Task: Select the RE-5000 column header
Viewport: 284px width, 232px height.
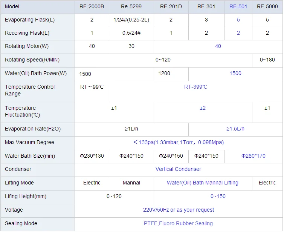Action: click(x=267, y=6)
